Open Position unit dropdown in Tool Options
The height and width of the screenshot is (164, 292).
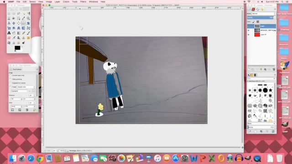click(x=32, y=95)
